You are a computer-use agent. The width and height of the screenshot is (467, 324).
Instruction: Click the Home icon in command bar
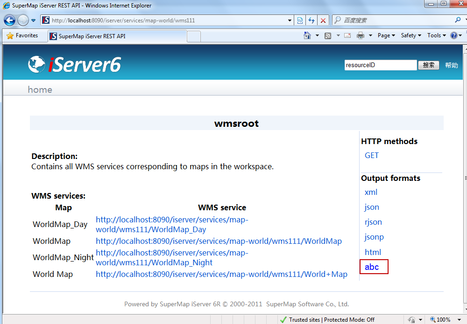[307, 35]
